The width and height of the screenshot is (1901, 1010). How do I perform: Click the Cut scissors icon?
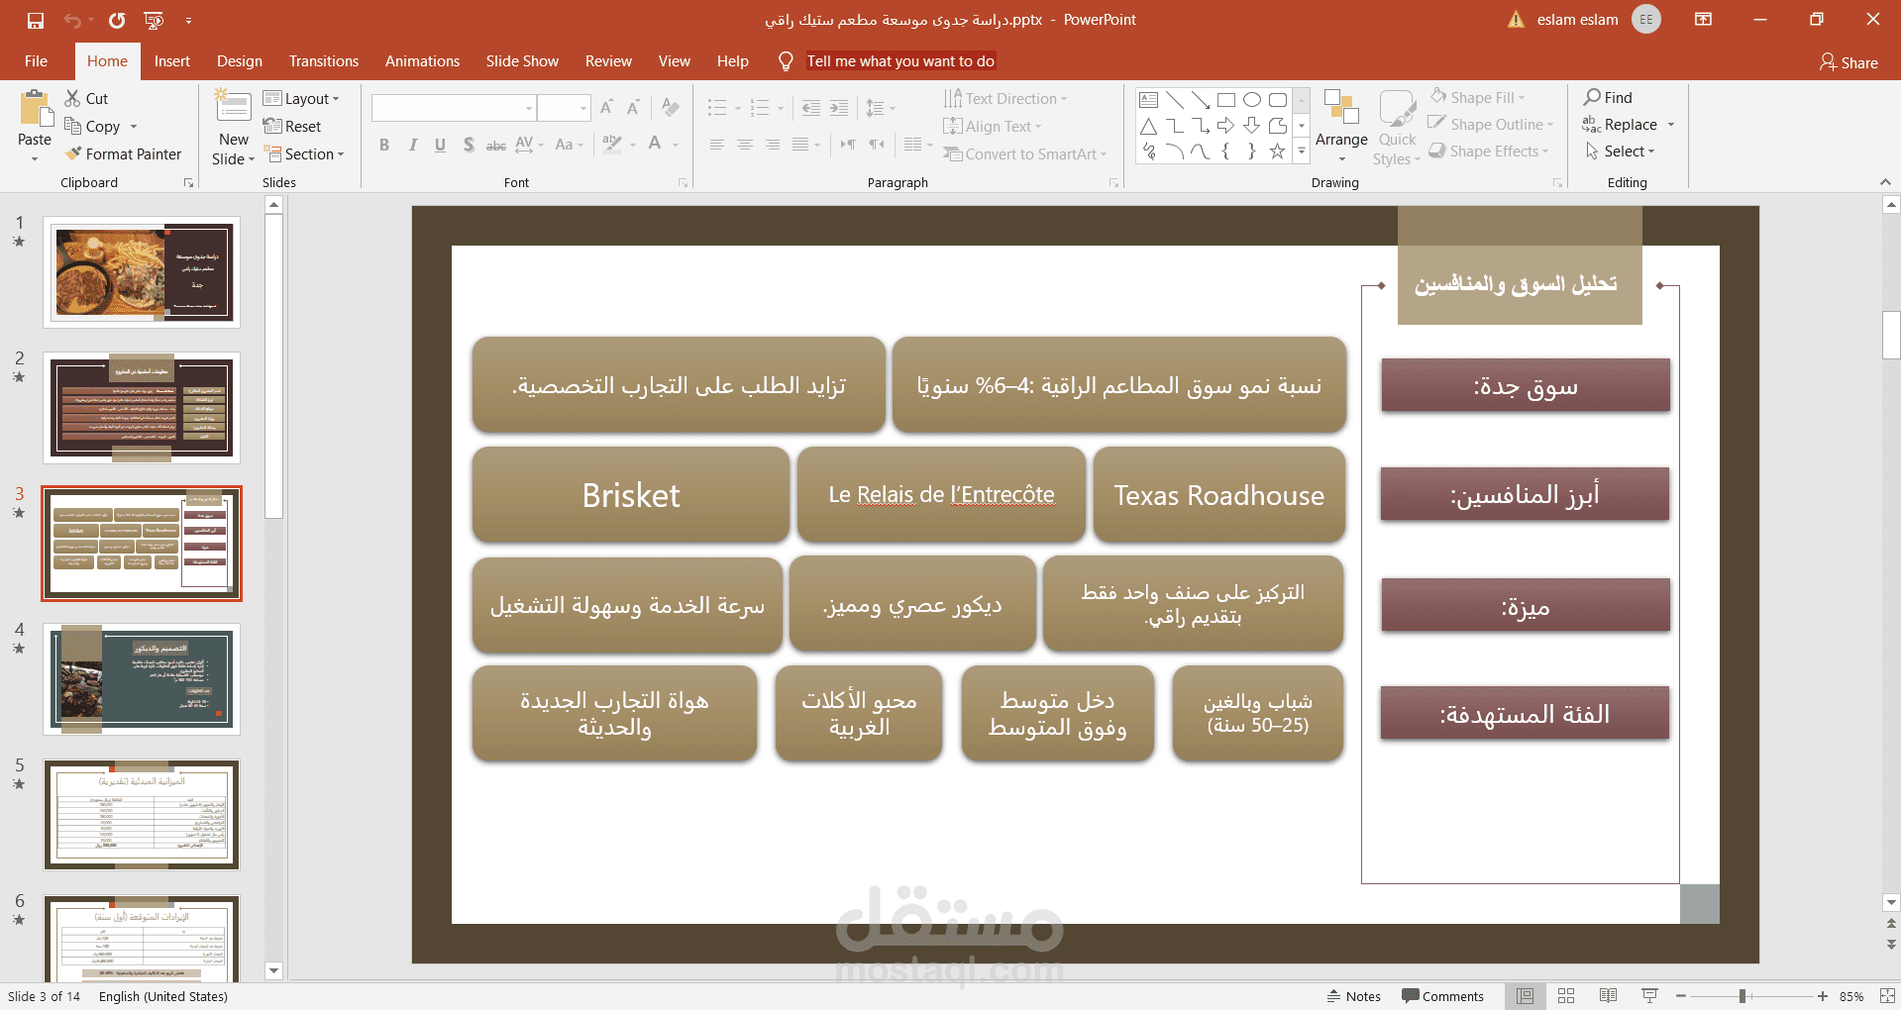72,98
